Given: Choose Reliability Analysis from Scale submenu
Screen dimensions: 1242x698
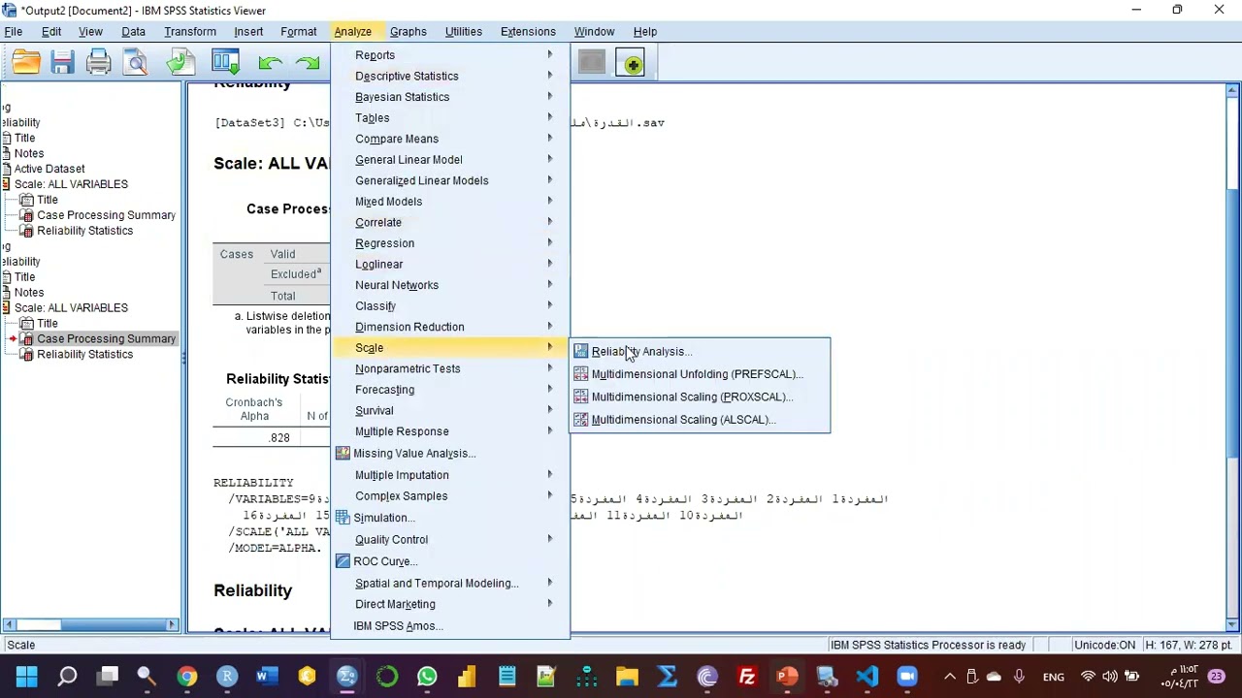Looking at the screenshot, I should (700, 351).
